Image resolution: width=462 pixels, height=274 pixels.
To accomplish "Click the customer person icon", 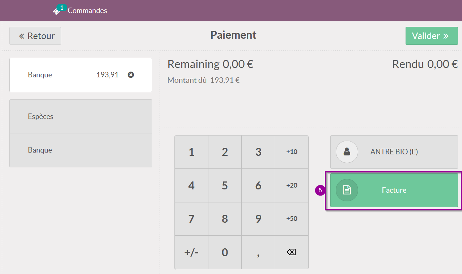I will [347, 152].
